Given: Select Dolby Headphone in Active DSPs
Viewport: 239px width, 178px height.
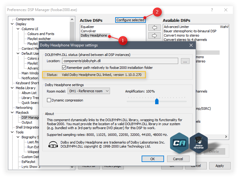Looking at the screenshot, I should (94, 35).
